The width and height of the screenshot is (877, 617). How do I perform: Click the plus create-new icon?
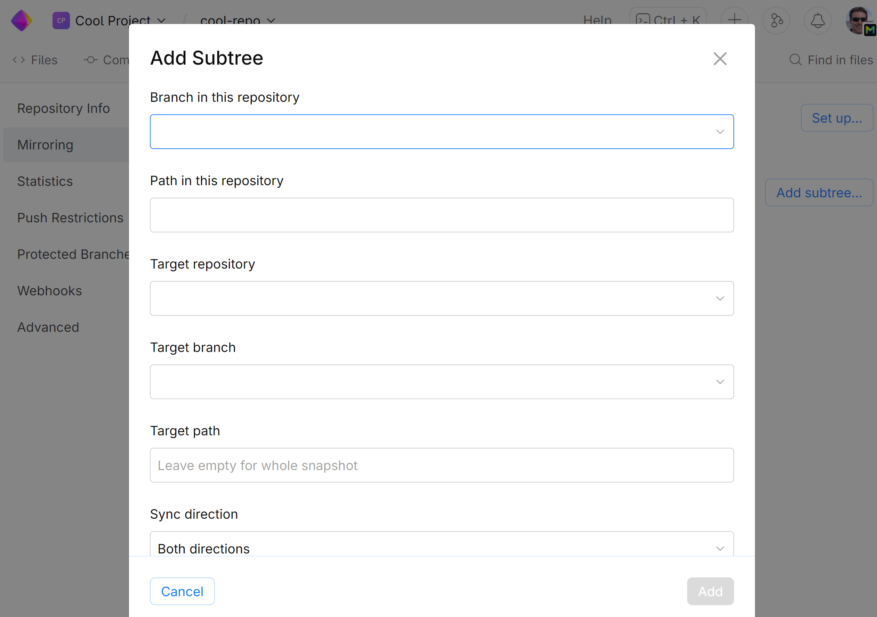coord(734,19)
